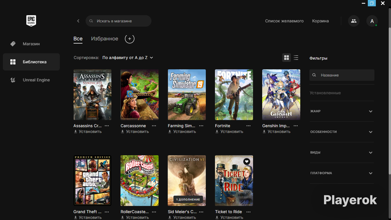The width and height of the screenshot is (391, 220).
Task: Switch to list view layout
Action: 296,58
